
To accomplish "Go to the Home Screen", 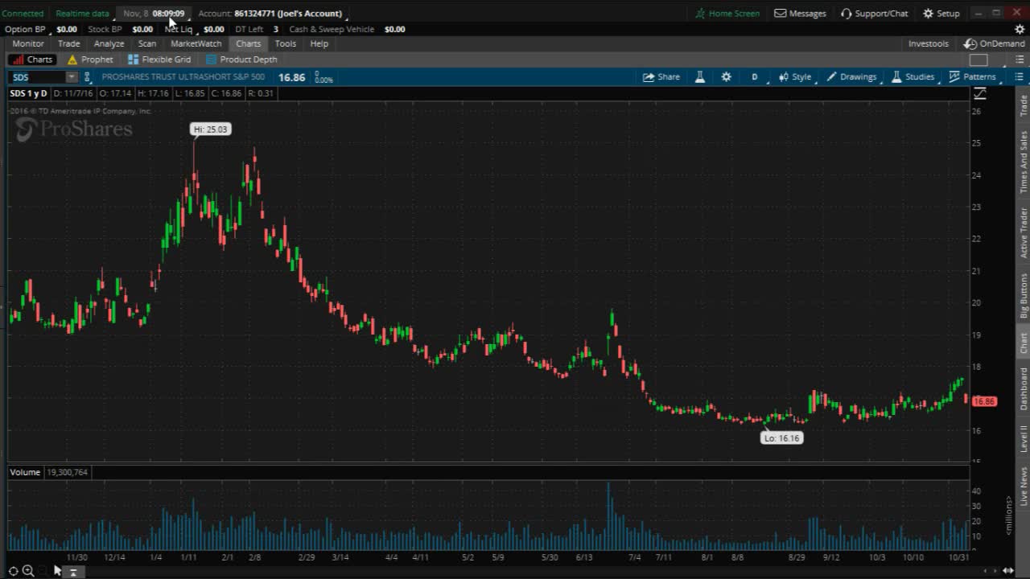I will (727, 13).
